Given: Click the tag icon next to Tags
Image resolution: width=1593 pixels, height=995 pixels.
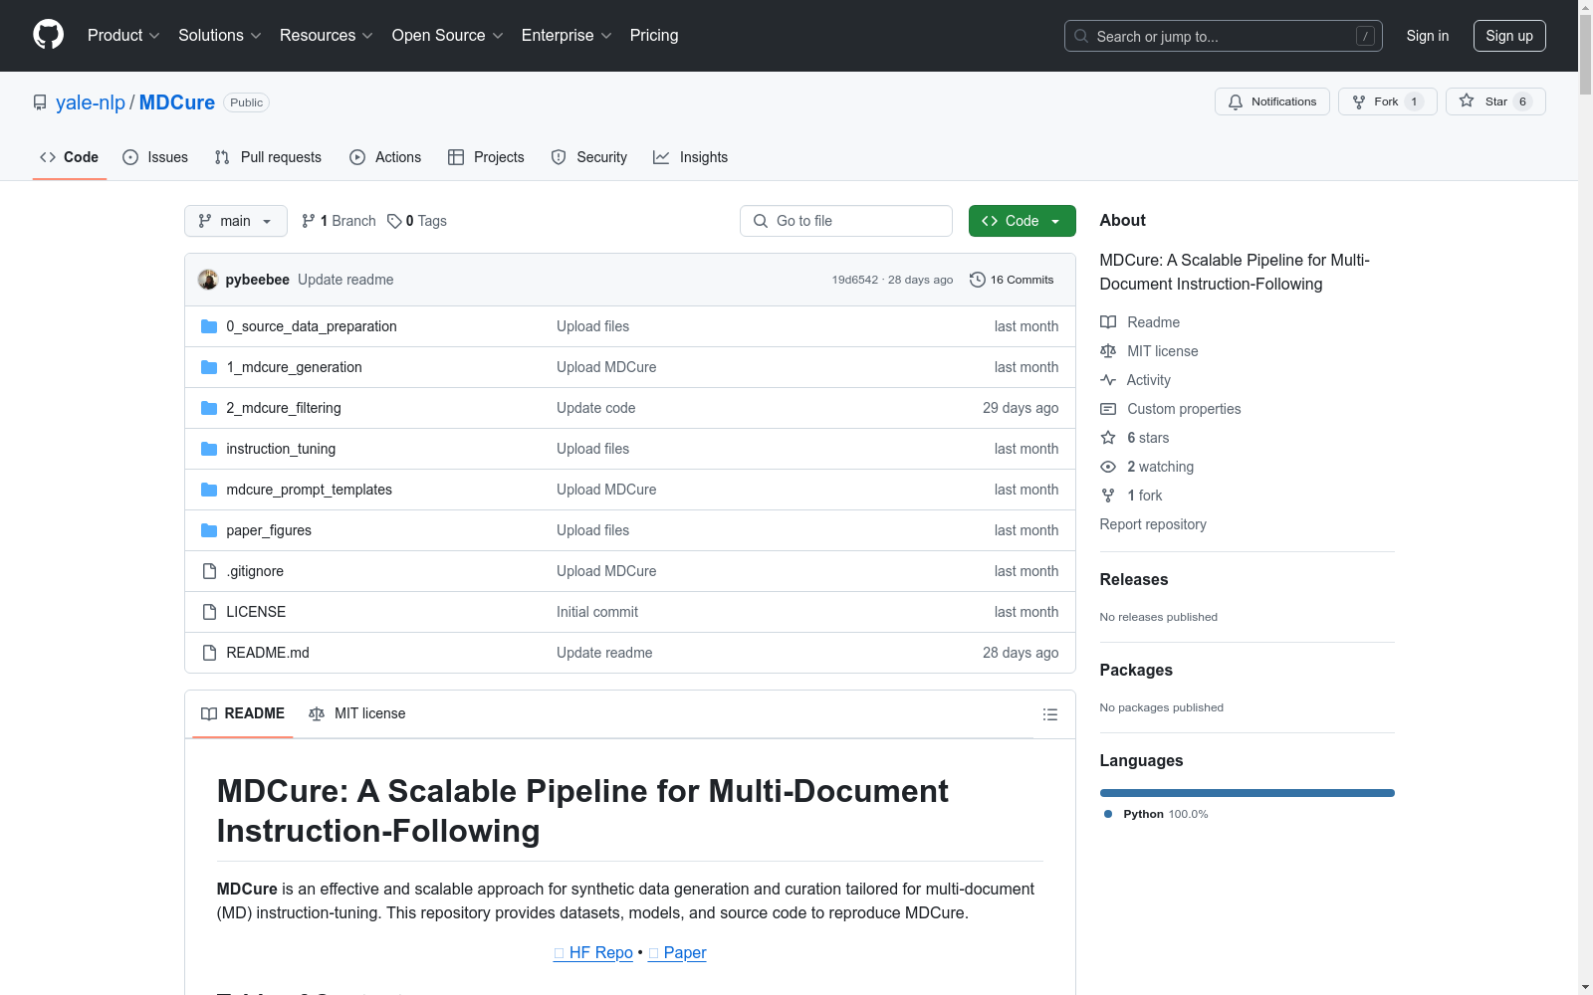Looking at the screenshot, I should pyautogui.click(x=394, y=221).
